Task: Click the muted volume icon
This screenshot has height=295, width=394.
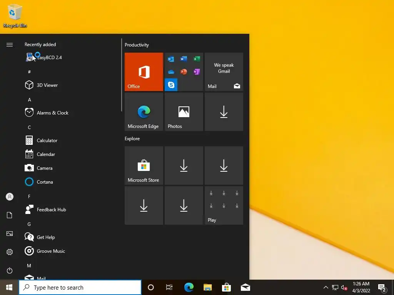Action: click(x=344, y=288)
